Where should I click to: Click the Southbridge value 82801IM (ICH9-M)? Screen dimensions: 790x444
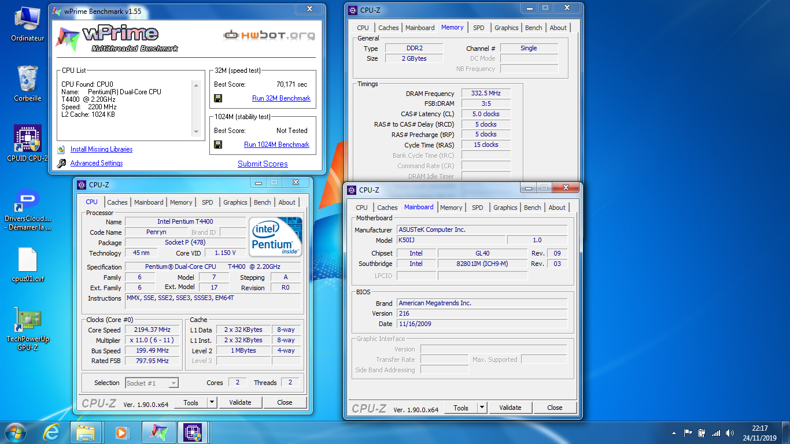tap(482, 264)
